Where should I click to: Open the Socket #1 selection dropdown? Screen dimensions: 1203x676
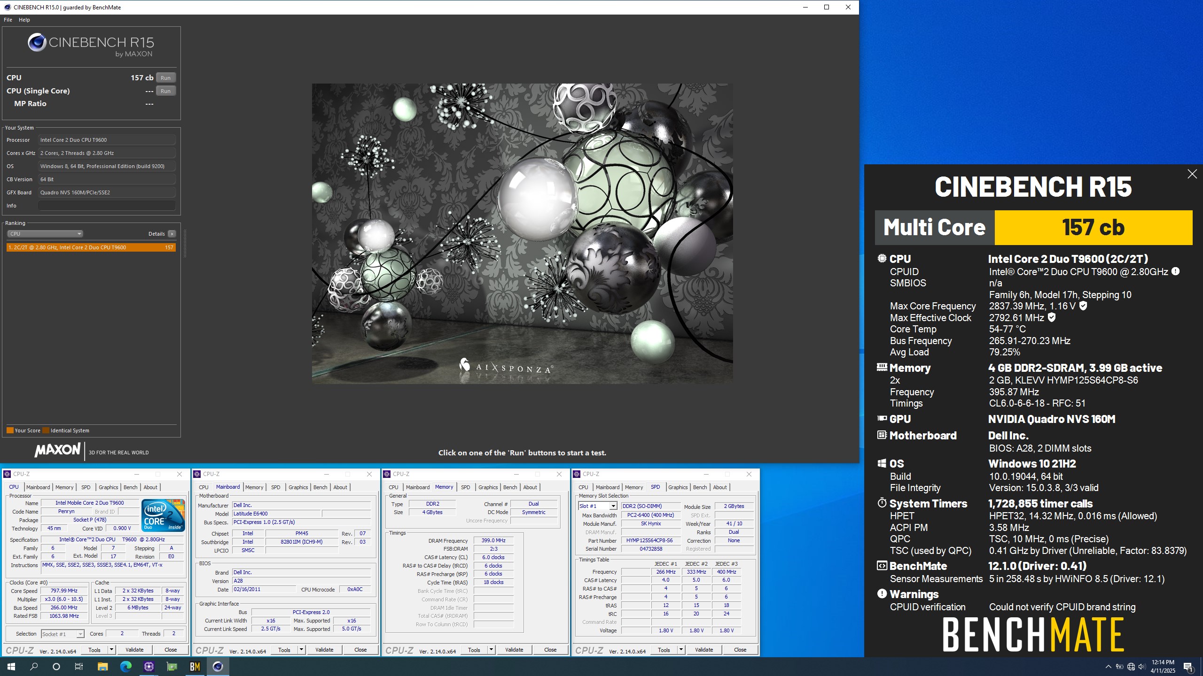click(x=62, y=634)
